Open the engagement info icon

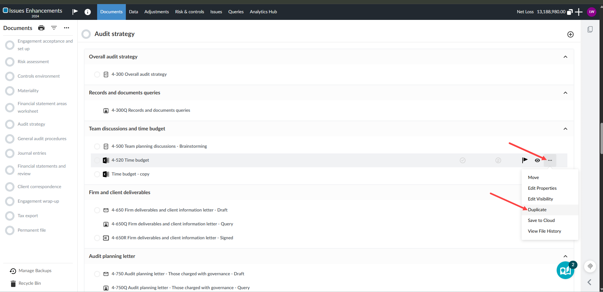pos(88,12)
